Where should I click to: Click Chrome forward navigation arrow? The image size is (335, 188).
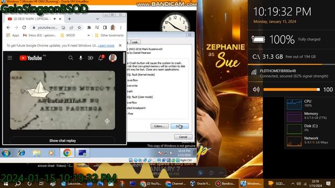(x=16, y=28)
